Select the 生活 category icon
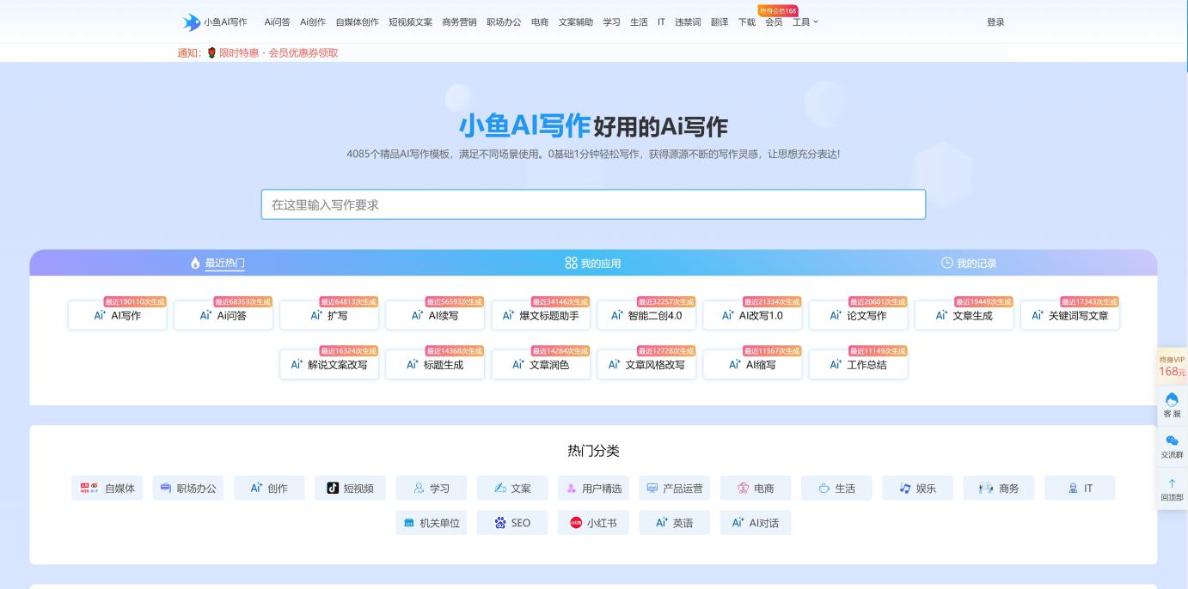Screen dimensions: 1188x589 click(x=824, y=488)
